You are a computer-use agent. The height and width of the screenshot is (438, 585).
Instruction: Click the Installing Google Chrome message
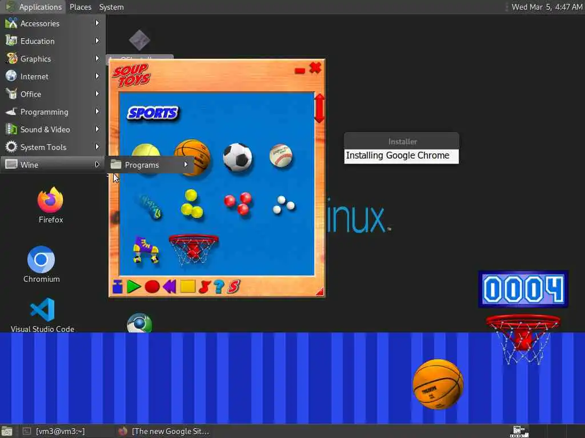(x=398, y=155)
